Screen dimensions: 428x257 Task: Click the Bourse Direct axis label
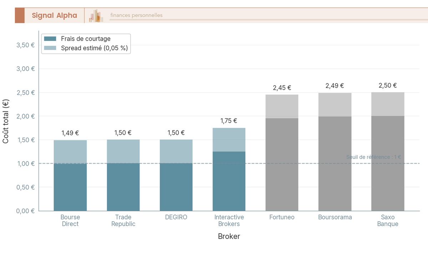pos(70,221)
